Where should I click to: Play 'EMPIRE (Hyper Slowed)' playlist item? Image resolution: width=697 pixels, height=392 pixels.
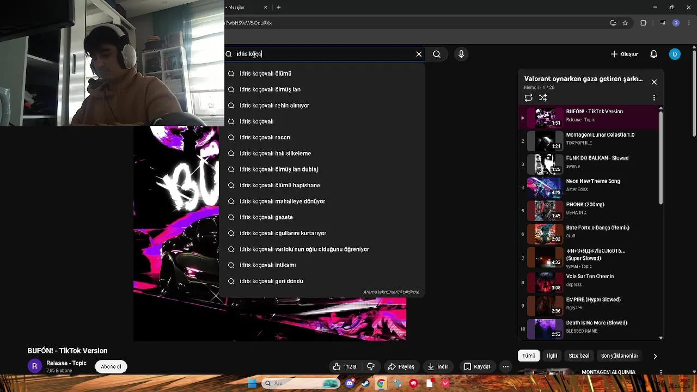pos(588,305)
